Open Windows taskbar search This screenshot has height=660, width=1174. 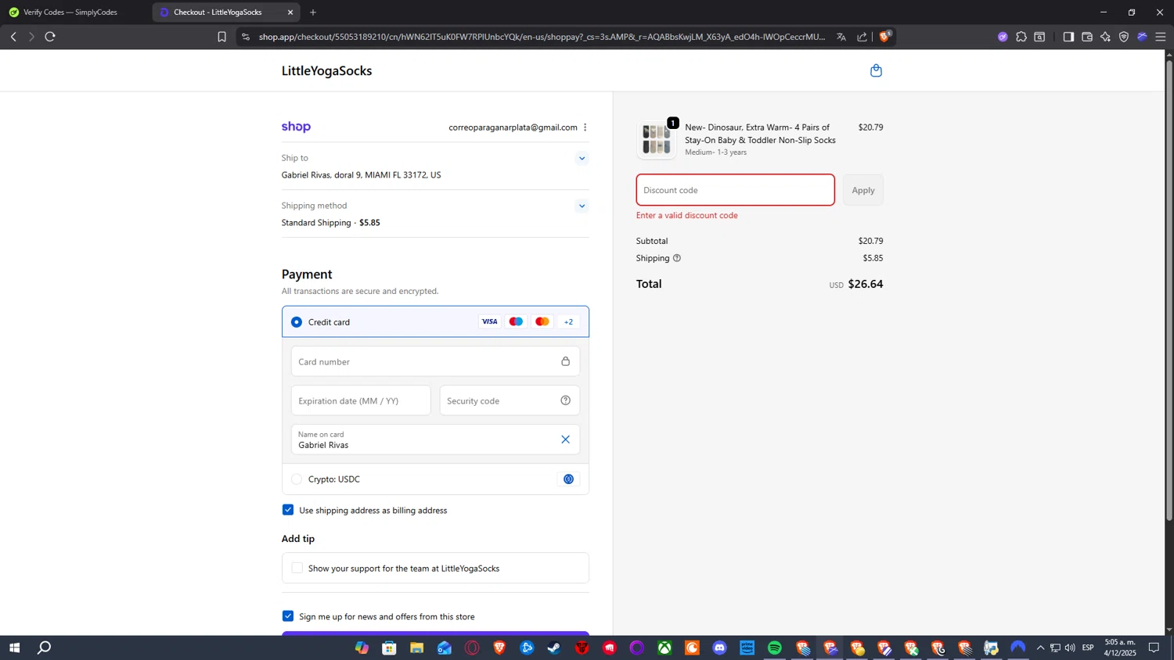(x=45, y=647)
